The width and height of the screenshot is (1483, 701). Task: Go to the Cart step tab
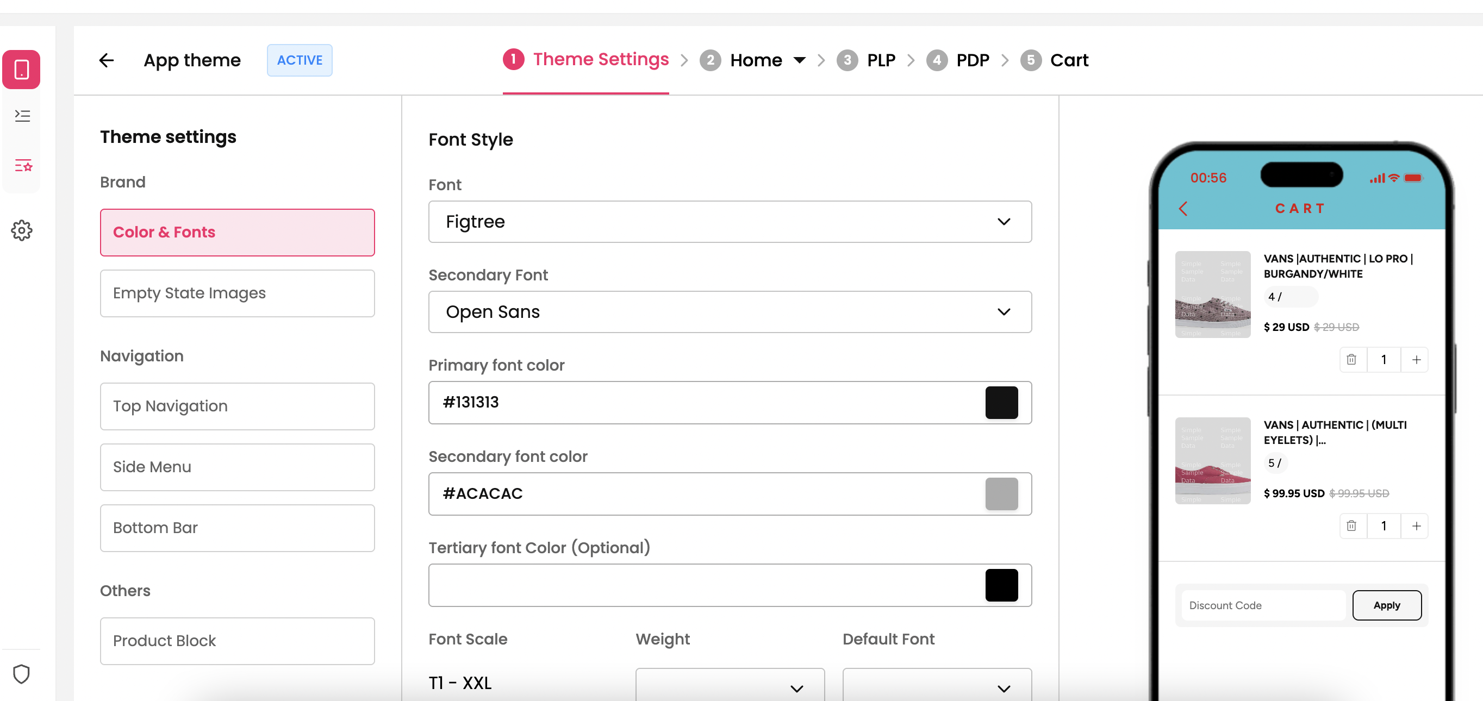pos(1069,60)
